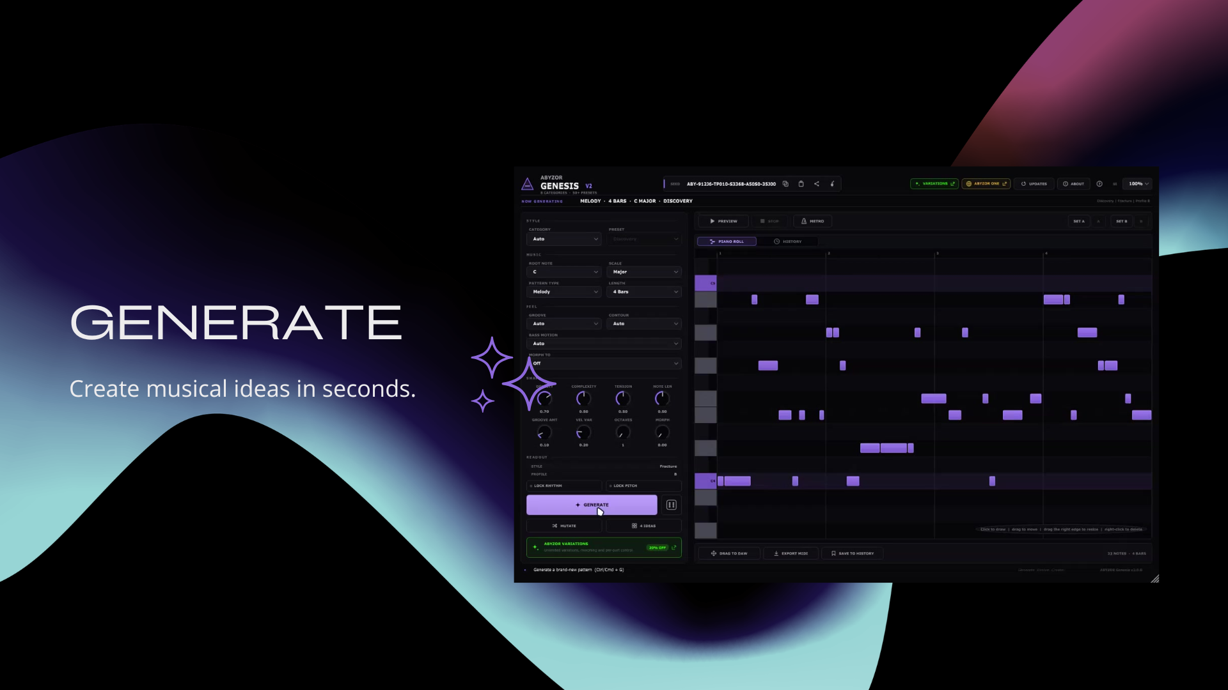Click the Set A button

[1079, 221]
